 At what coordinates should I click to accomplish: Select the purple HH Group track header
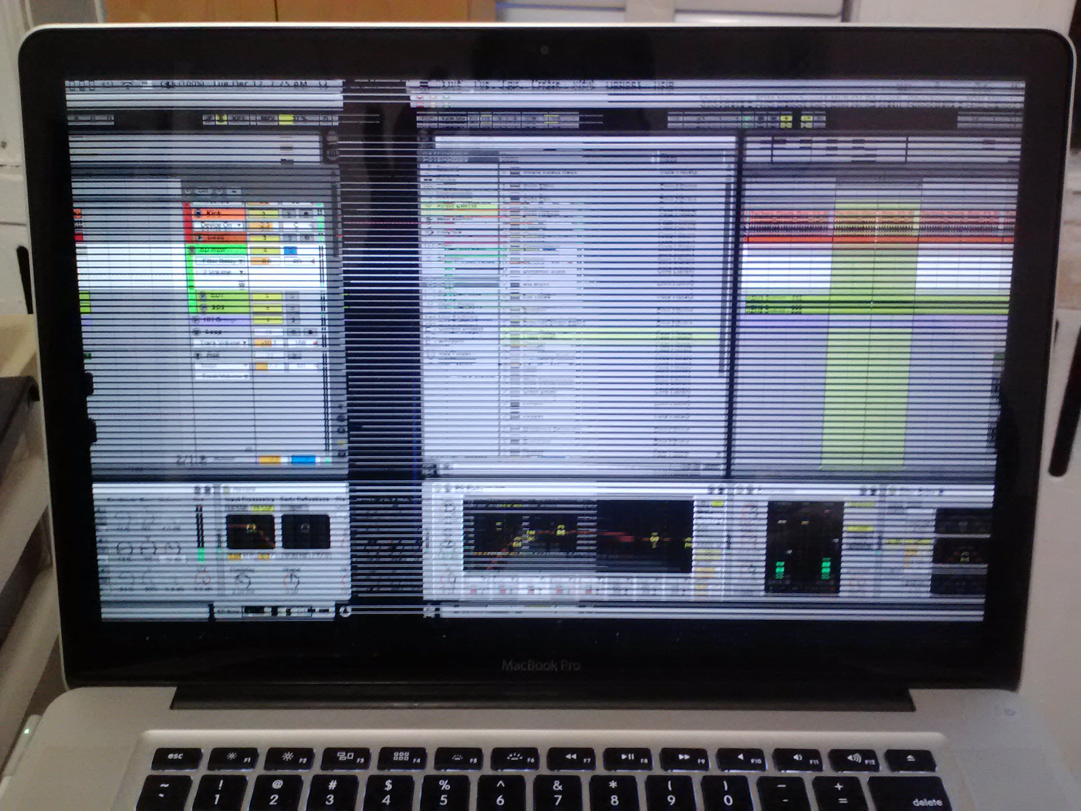pyautogui.click(x=220, y=320)
